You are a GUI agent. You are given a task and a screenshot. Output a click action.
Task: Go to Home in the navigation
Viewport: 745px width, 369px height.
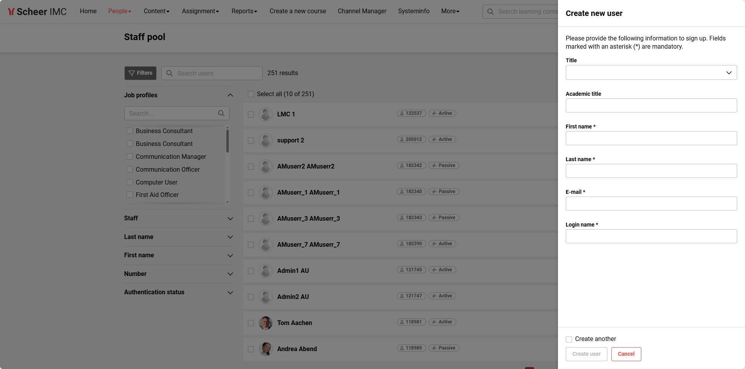click(x=88, y=11)
